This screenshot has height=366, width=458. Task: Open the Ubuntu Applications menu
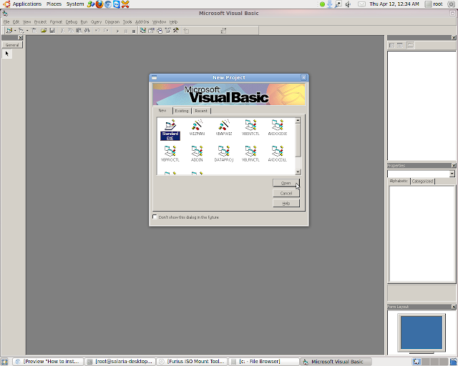pos(22,4)
